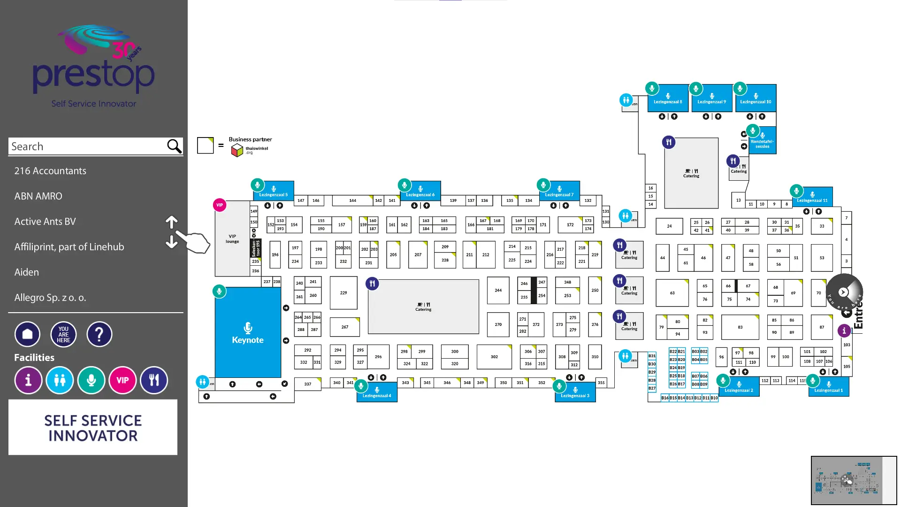The width and height of the screenshot is (901, 507).
Task: Click the information icon in Facilities panel
Action: tap(28, 380)
